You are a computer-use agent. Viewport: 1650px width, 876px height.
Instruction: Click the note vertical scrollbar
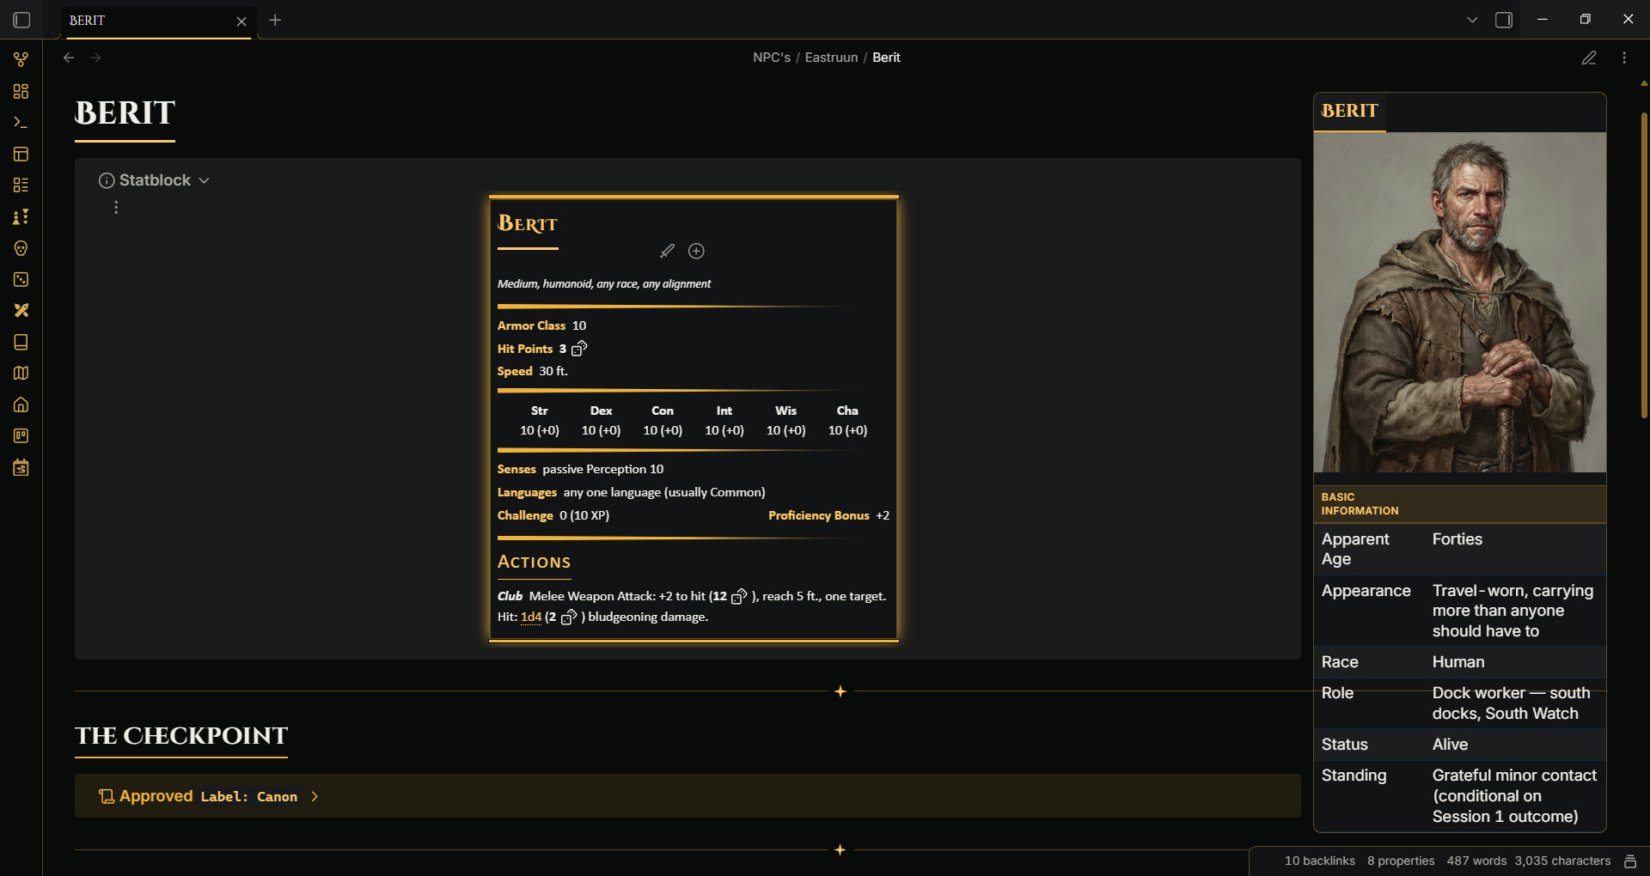coord(1643,266)
